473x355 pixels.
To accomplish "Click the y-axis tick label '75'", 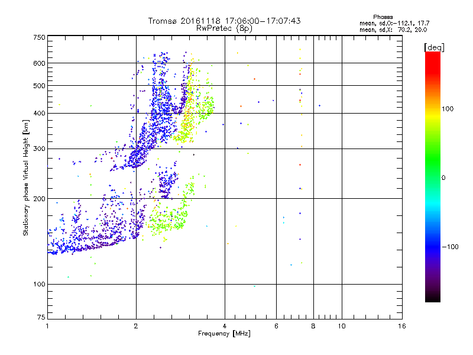I will tap(41, 317).
